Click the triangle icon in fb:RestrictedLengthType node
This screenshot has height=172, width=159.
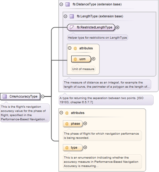pos(72,27)
